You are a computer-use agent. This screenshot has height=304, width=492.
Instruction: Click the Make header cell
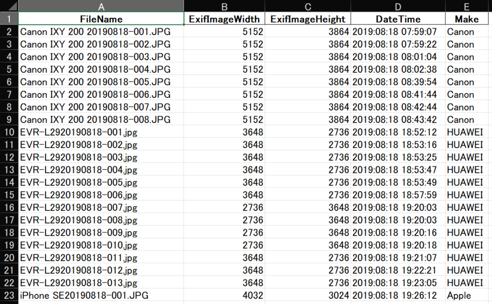click(467, 19)
